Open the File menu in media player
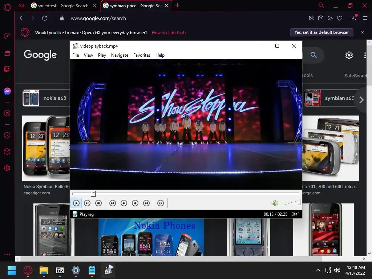 click(x=76, y=55)
